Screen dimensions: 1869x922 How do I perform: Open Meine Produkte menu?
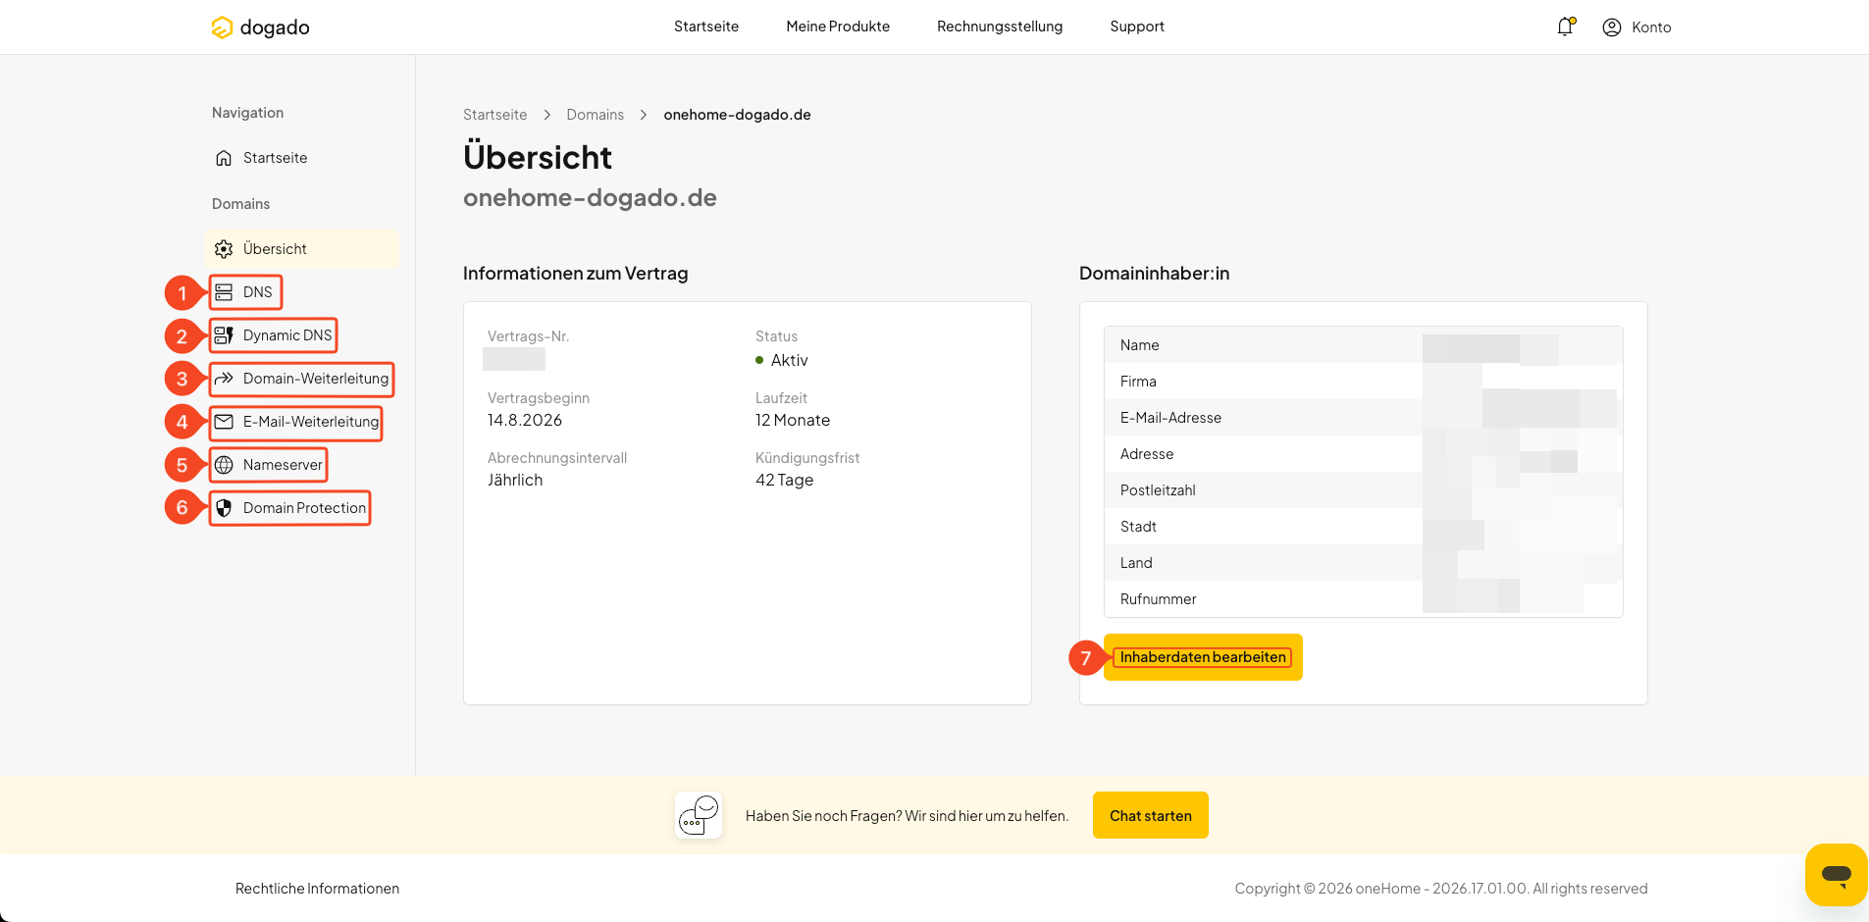pos(838,26)
